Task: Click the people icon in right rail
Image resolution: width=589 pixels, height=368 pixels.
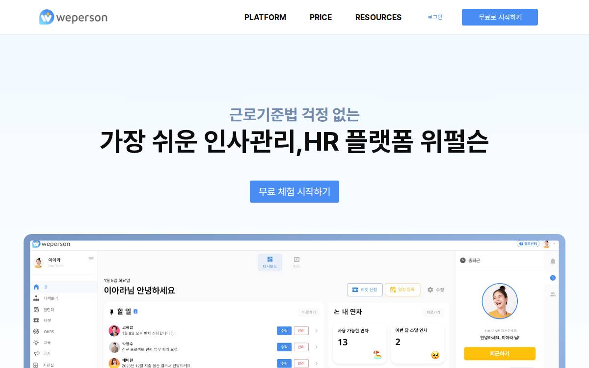Action: tap(553, 294)
